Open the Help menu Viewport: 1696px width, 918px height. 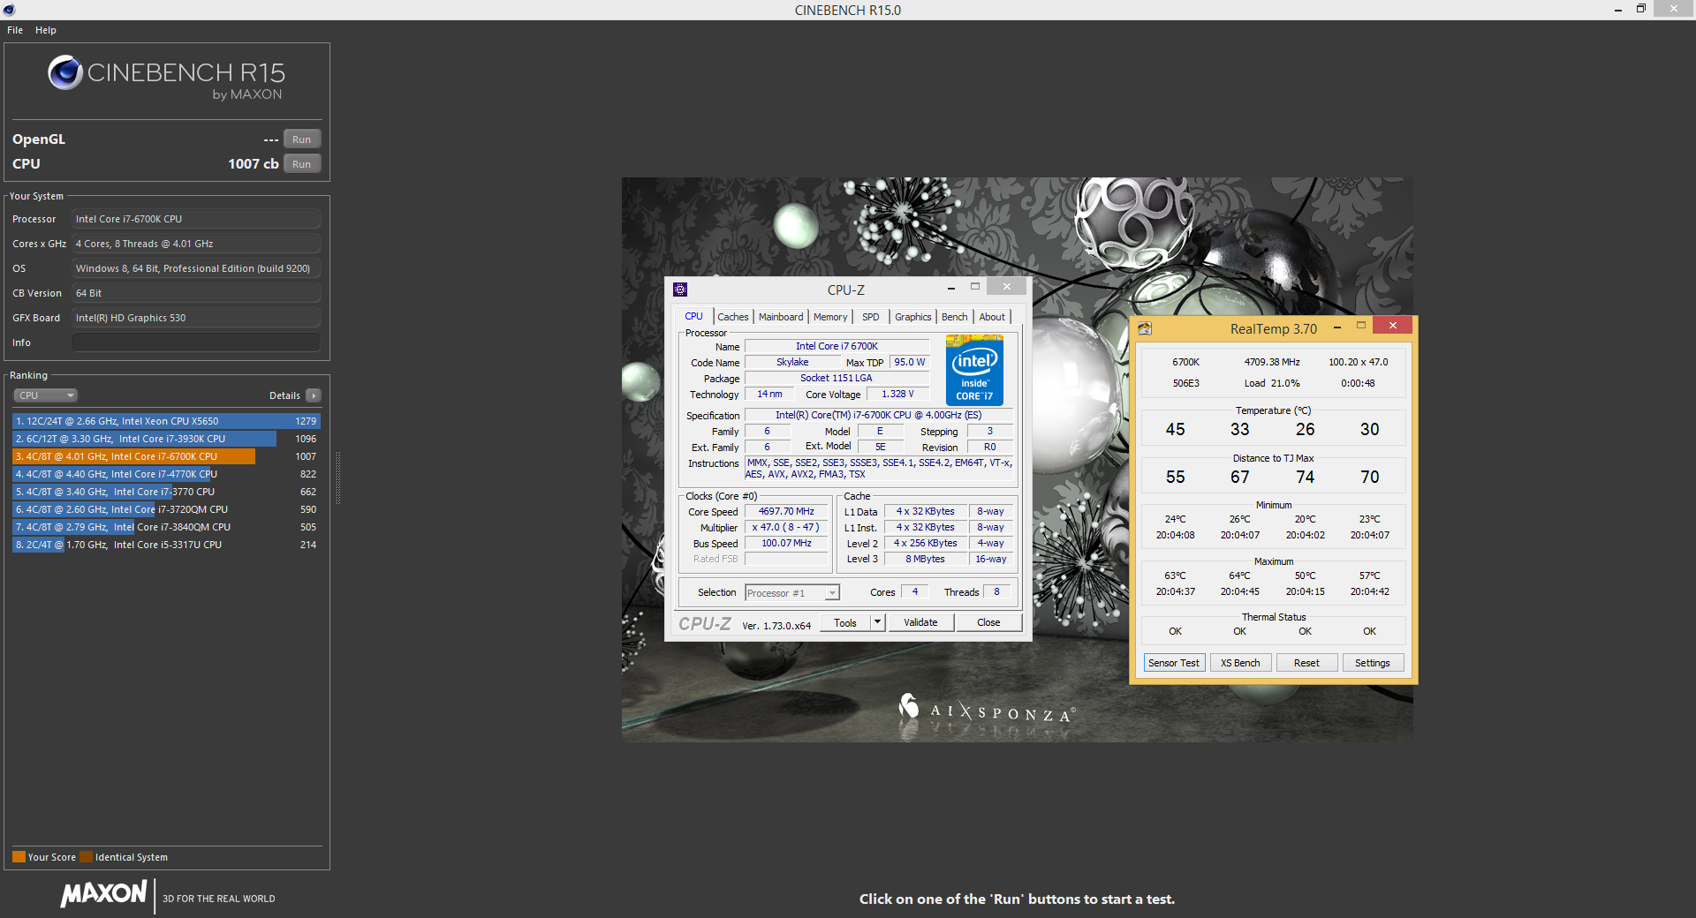click(46, 30)
